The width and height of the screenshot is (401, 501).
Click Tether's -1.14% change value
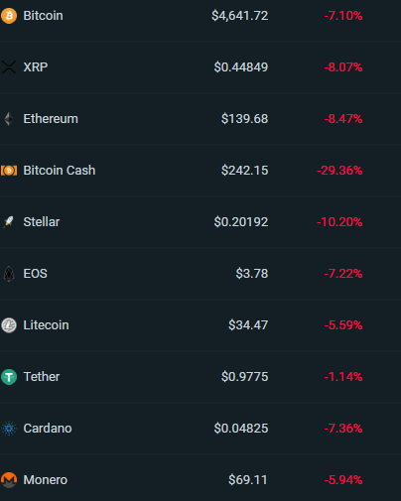coord(343,377)
